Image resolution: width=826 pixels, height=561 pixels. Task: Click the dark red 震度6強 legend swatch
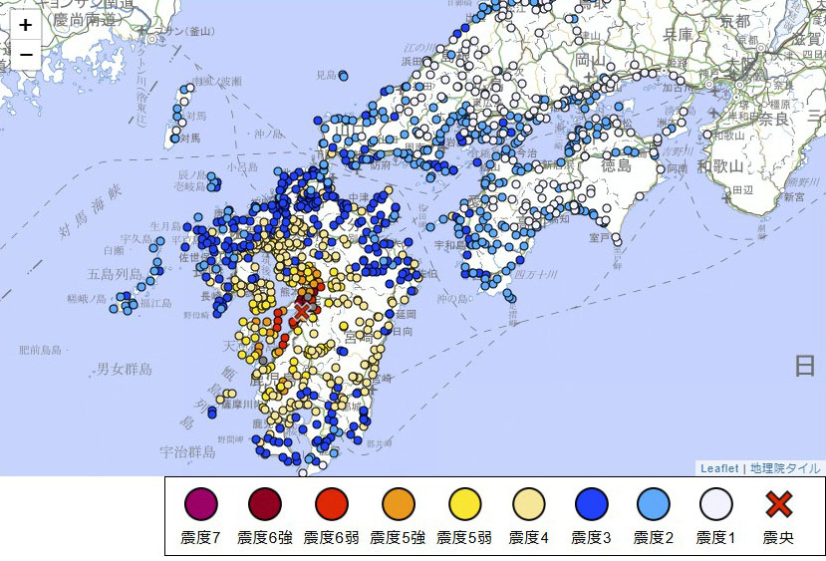click(x=265, y=504)
